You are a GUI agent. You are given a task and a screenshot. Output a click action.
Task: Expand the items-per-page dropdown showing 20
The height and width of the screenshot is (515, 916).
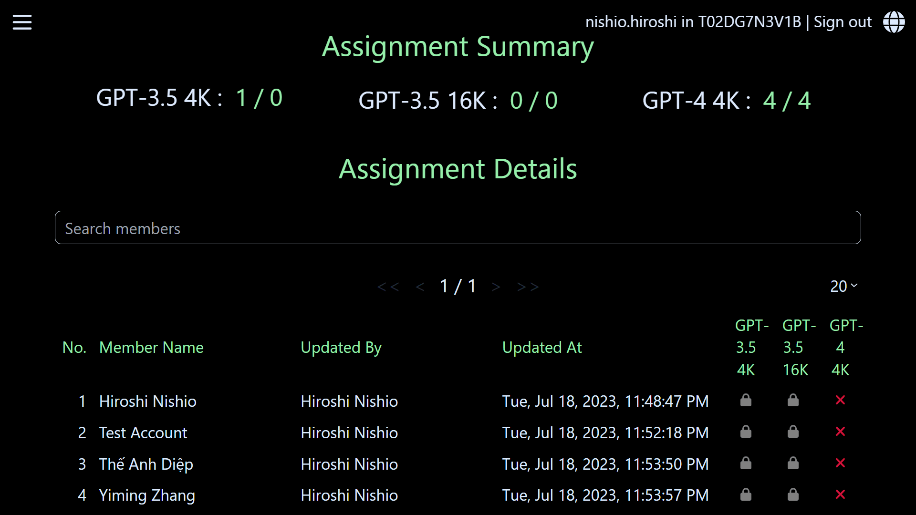(843, 286)
